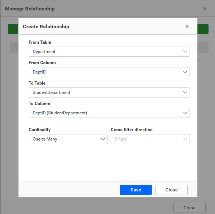
Task: Close the Create Relationship dialog with X
Action: pyautogui.click(x=187, y=27)
